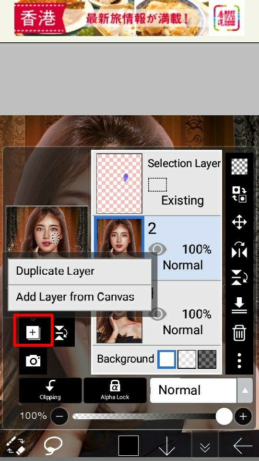Collapse panel with the double chevron down

pos(205,446)
